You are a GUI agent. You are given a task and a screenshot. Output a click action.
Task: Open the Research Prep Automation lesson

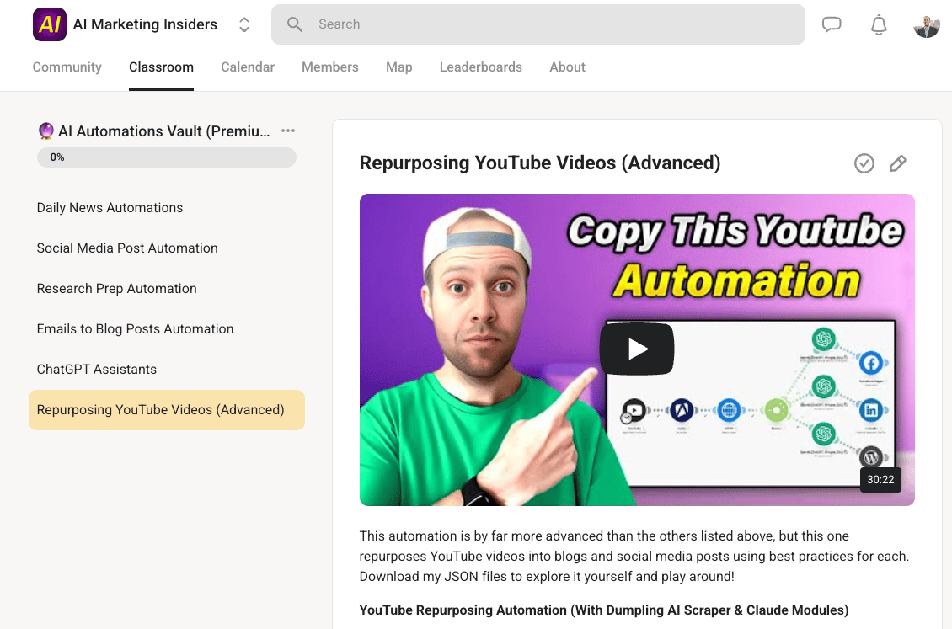click(x=116, y=289)
